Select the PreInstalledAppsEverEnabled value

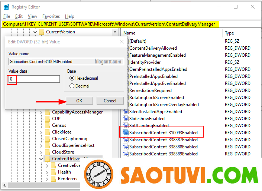pos(158,83)
